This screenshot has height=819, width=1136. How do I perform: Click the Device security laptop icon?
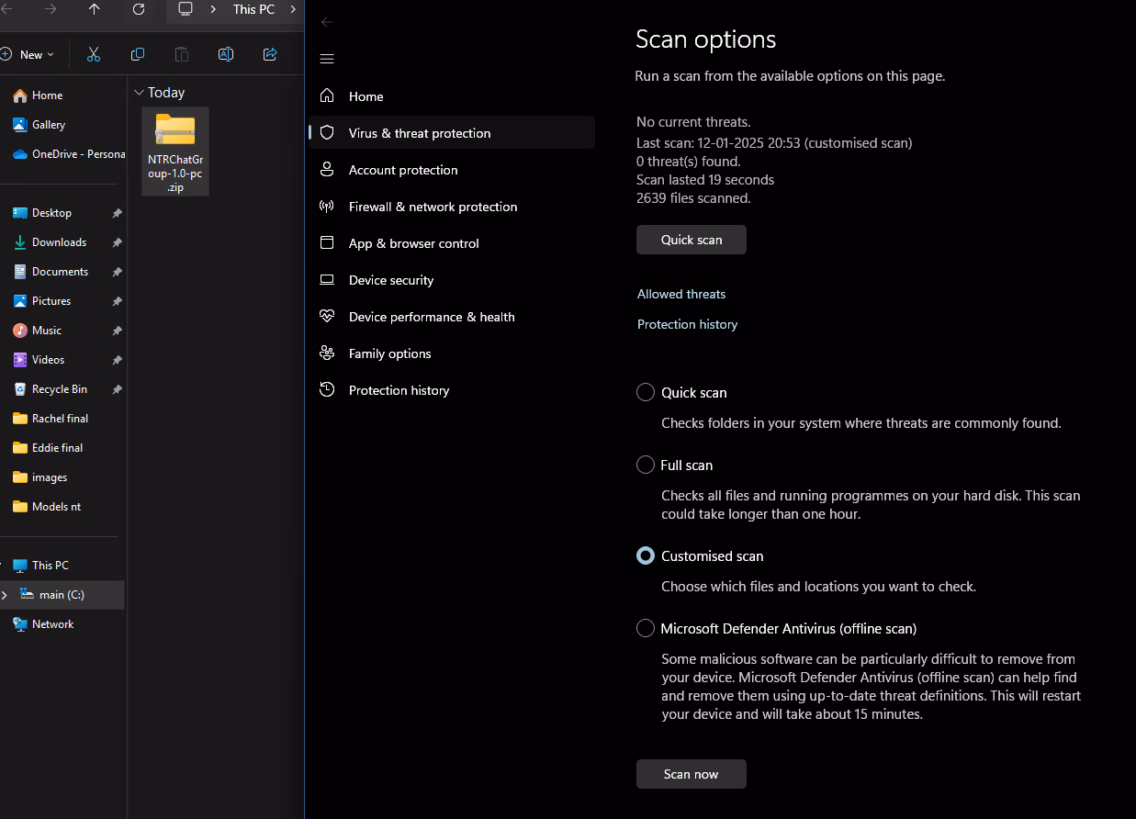(327, 279)
